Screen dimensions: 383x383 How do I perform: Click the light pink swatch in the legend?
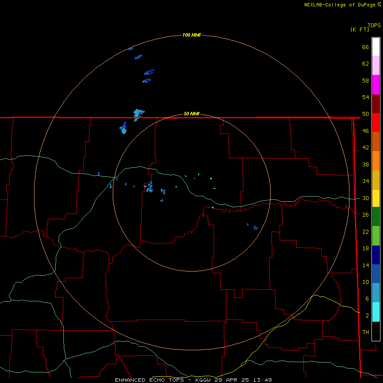376,66
